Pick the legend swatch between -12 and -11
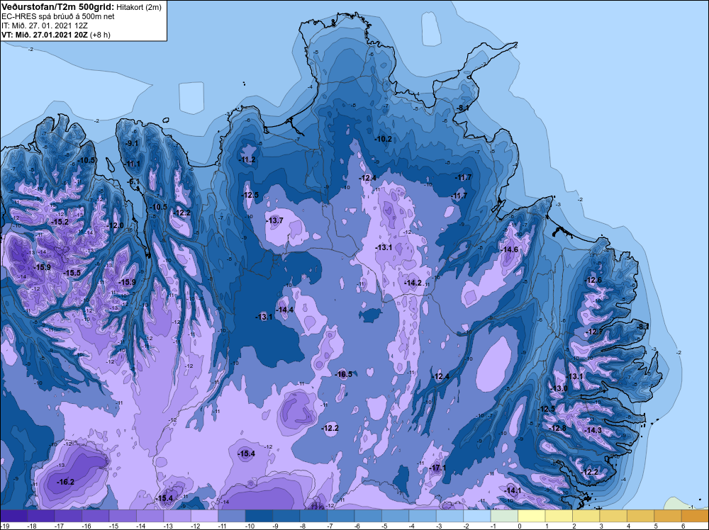 click(x=204, y=516)
